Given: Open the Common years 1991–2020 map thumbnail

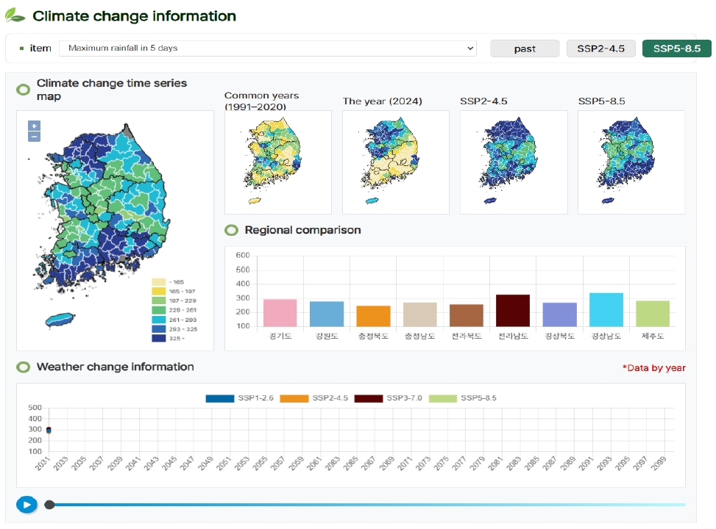Looking at the screenshot, I should point(277,162).
